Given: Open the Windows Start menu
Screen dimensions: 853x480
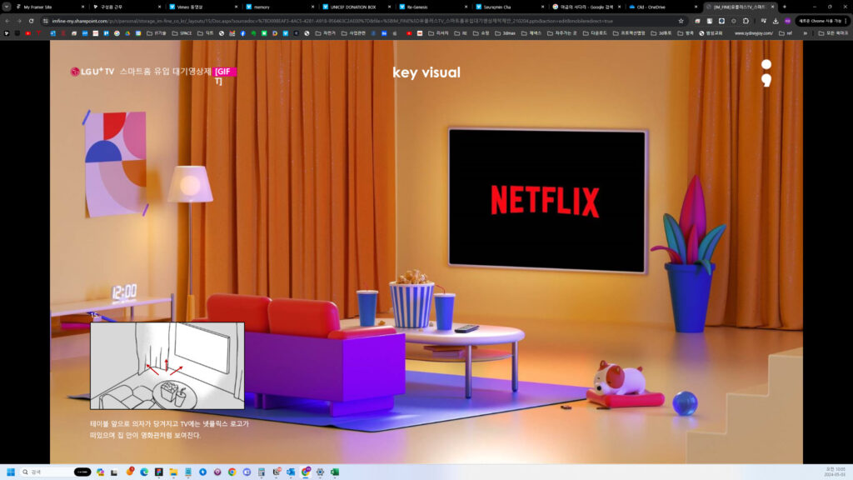Looking at the screenshot, I should [x=10, y=472].
